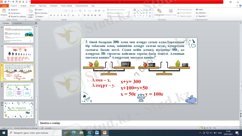Screen dimensions: 242x136
Task: Switch to Структура outline pane tab
Action: click(x=17, y=23)
